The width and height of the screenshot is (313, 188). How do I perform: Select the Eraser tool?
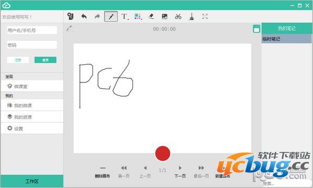tap(151, 16)
